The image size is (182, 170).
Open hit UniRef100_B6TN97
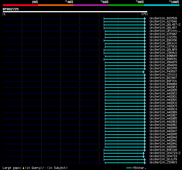163,78
